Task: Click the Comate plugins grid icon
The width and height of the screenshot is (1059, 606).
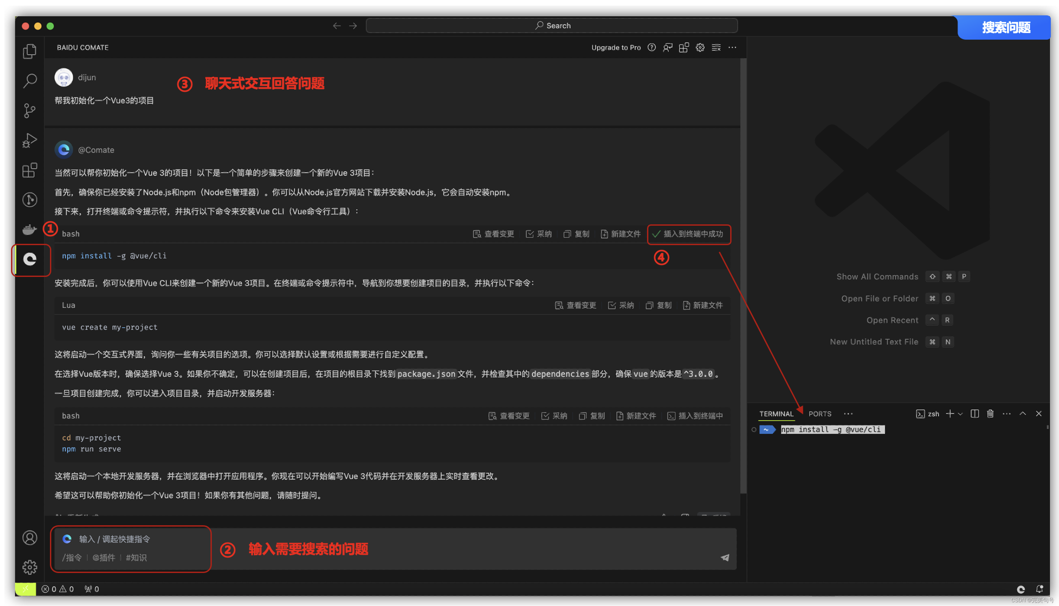Action: tap(684, 47)
